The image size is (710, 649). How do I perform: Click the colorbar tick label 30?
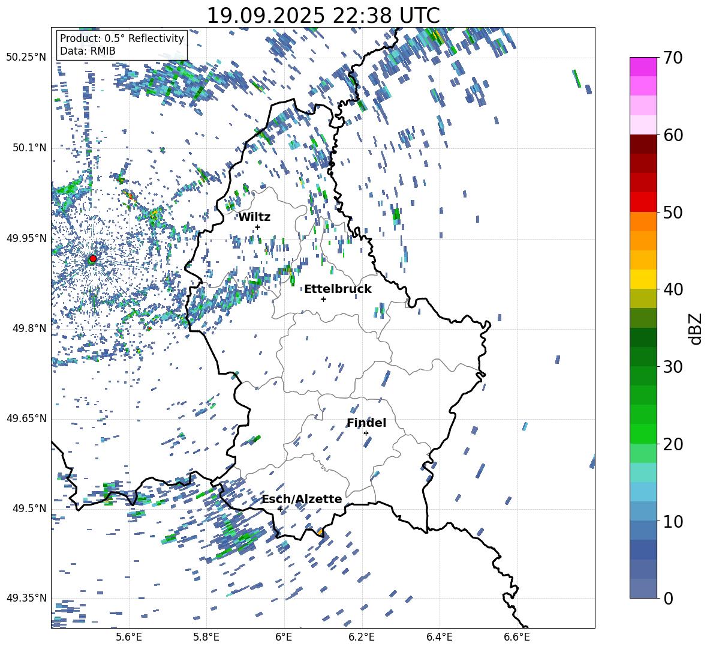[x=673, y=367]
